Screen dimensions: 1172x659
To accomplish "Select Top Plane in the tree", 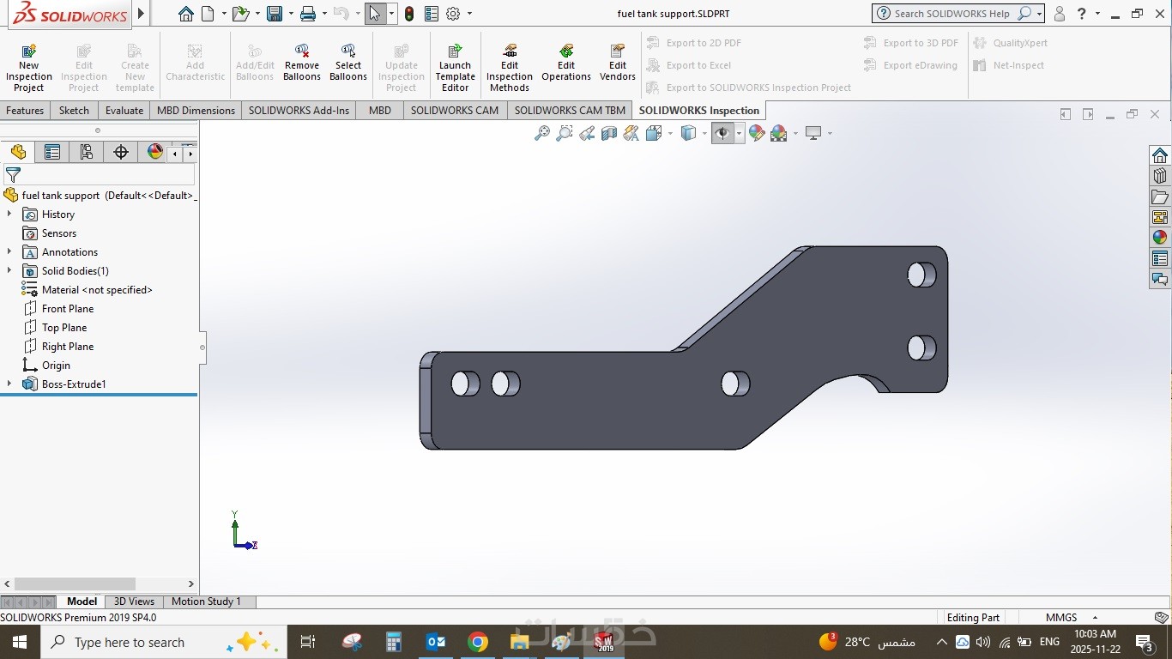I will (x=64, y=328).
